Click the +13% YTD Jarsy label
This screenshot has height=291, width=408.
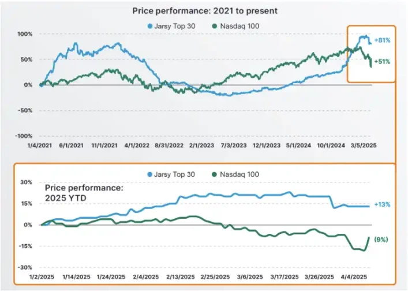click(382, 204)
